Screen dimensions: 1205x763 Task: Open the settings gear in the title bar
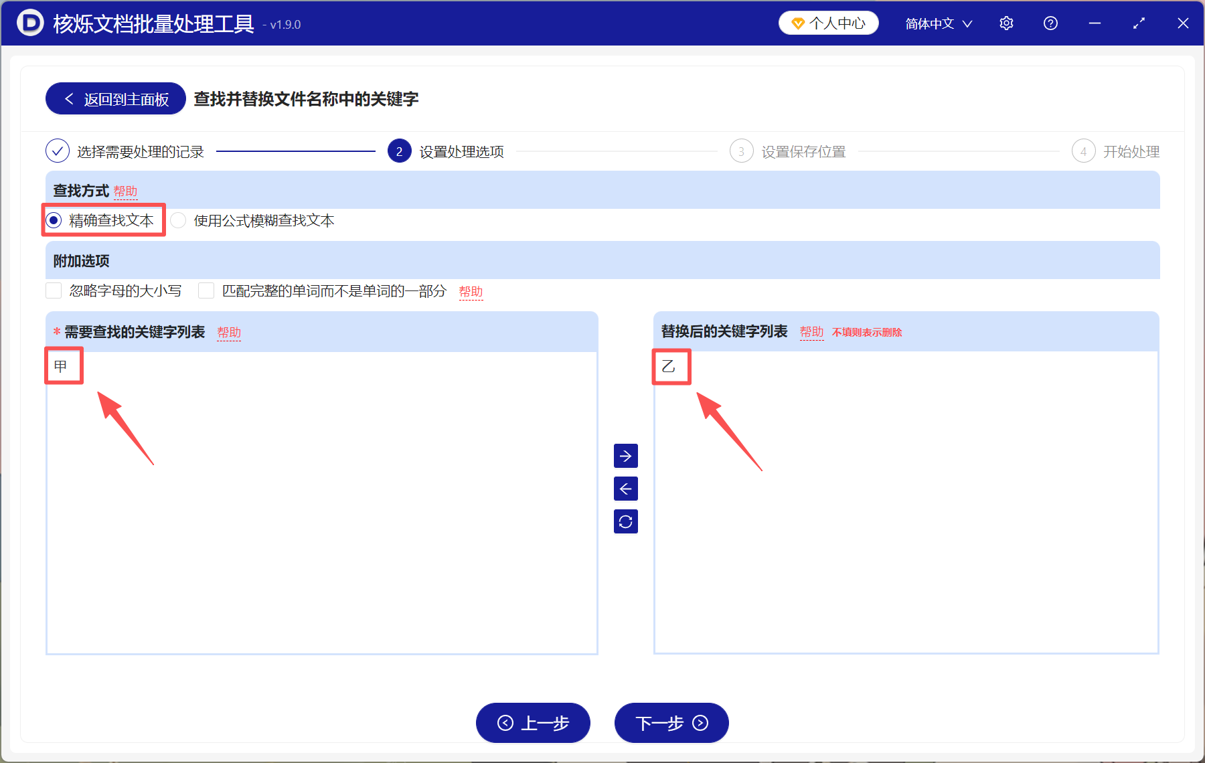1006,23
